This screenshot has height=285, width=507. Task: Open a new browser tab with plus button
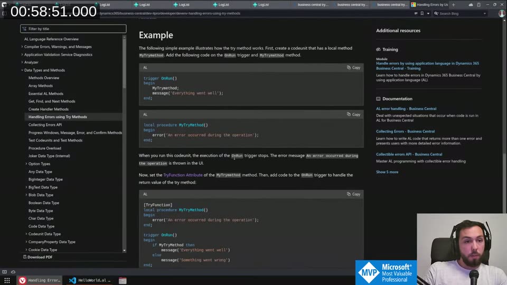[x=453, y=5]
